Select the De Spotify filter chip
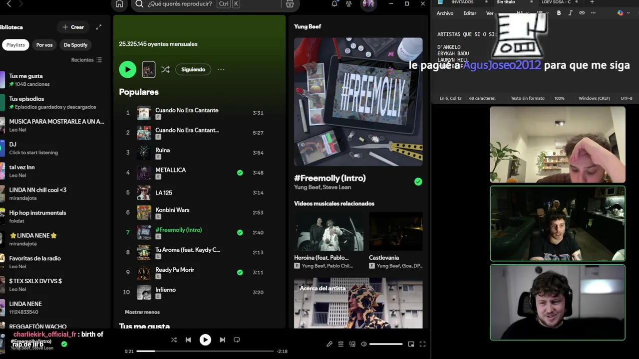The height and width of the screenshot is (359, 639). [75, 45]
